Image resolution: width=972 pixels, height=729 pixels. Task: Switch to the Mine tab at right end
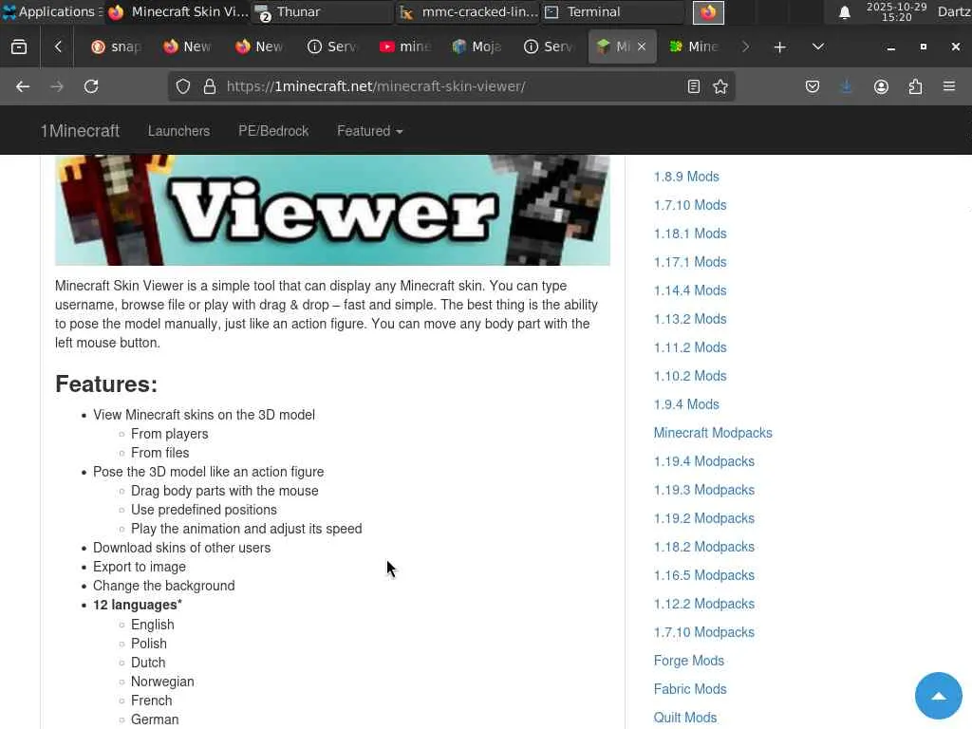click(x=694, y=47)
